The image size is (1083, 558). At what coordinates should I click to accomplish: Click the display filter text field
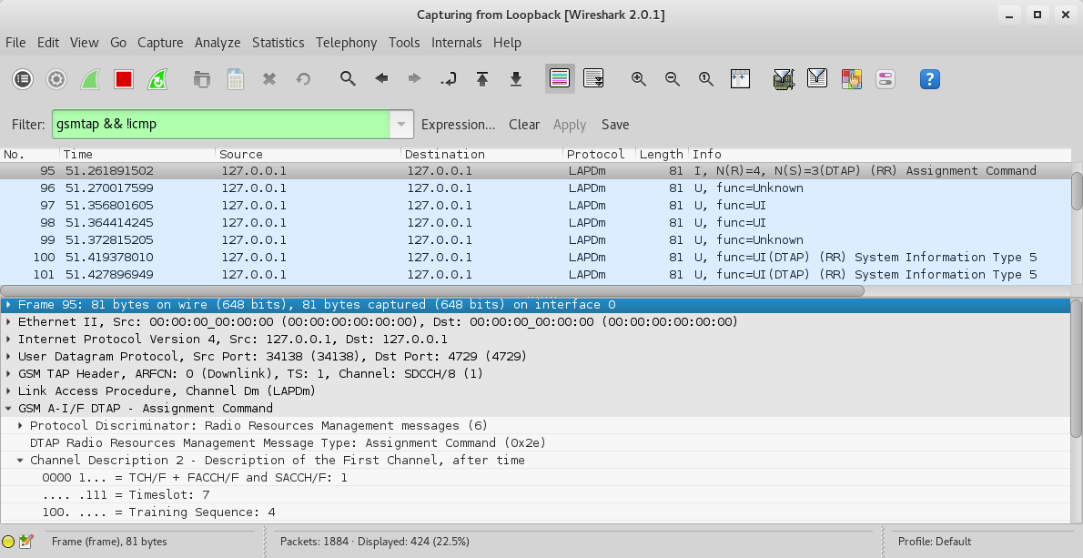click(221, 125)
